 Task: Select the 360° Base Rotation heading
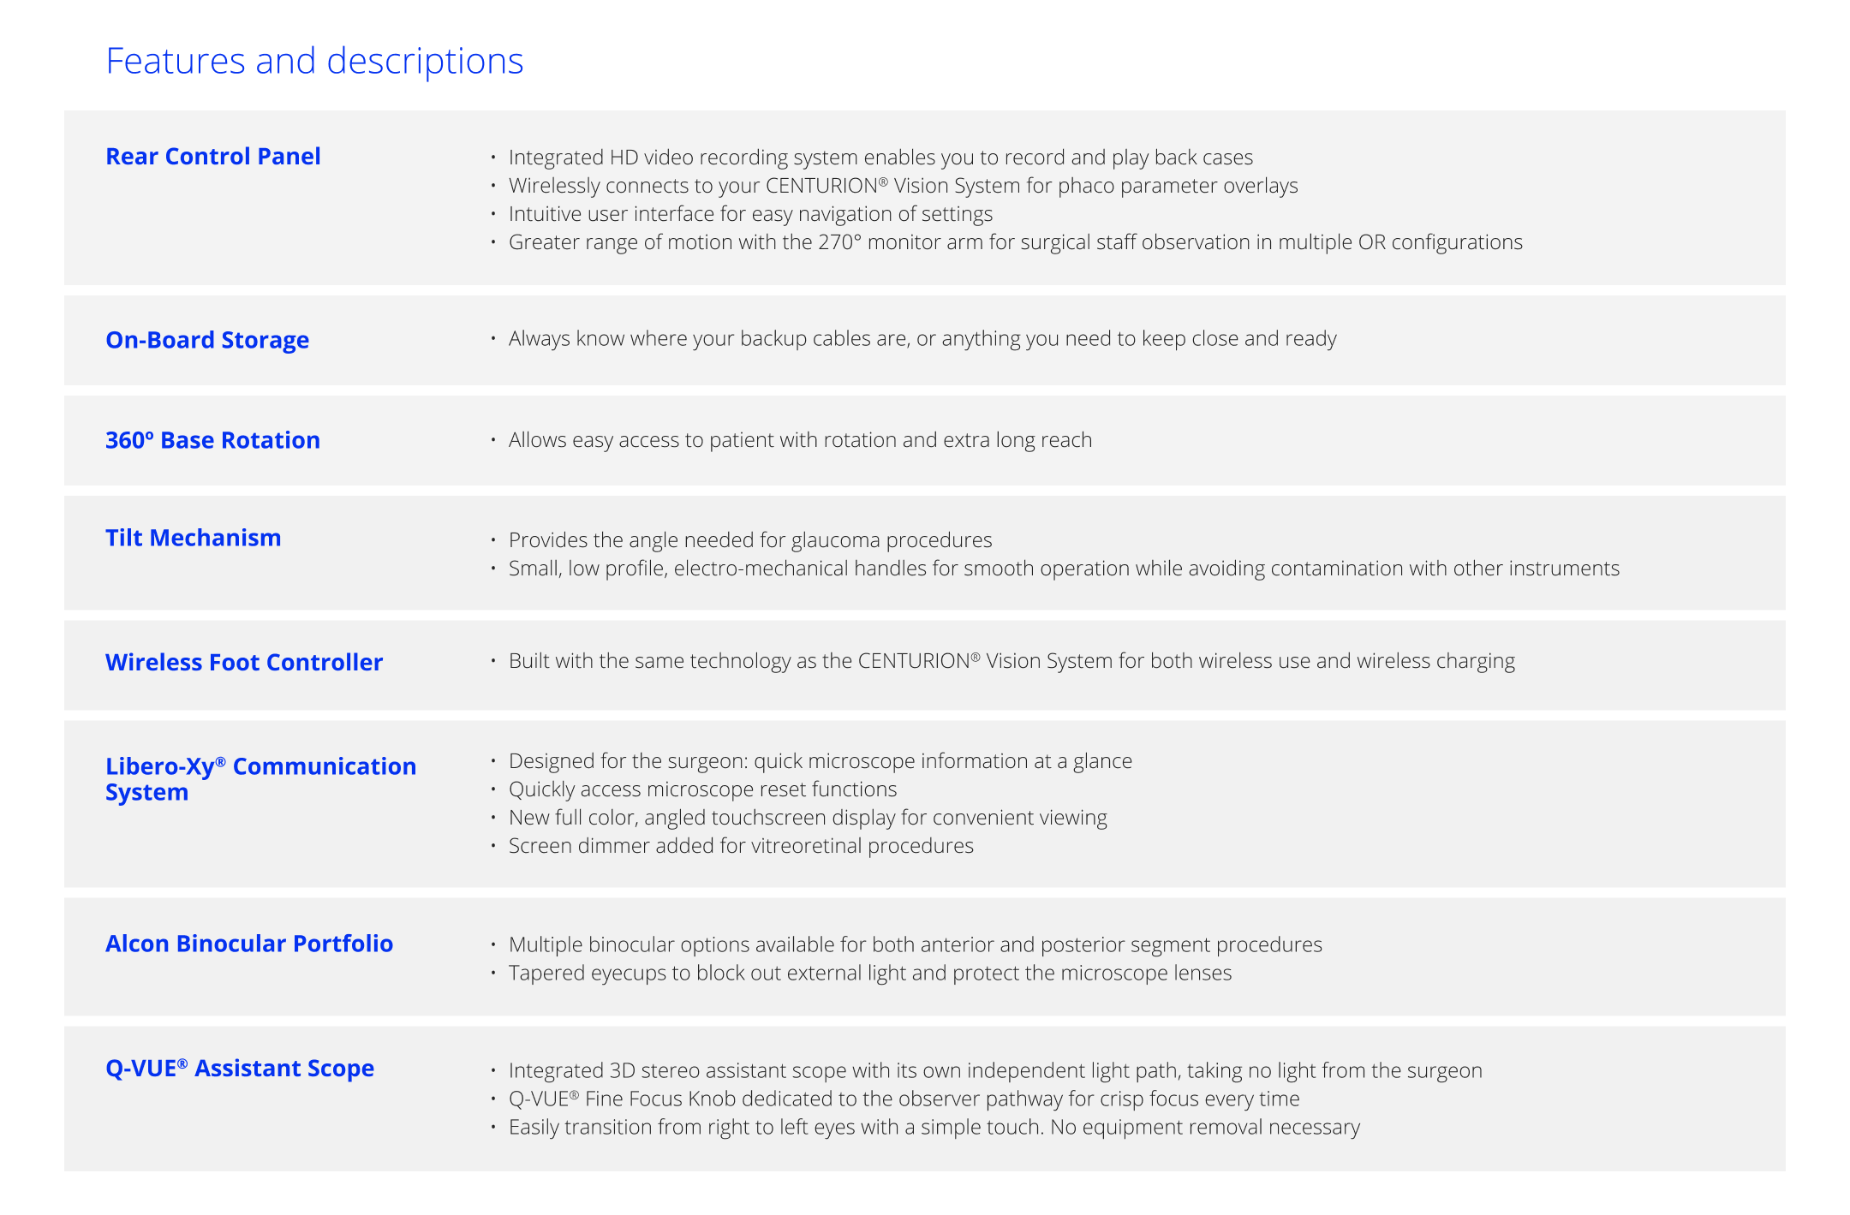tap(212, 440)
